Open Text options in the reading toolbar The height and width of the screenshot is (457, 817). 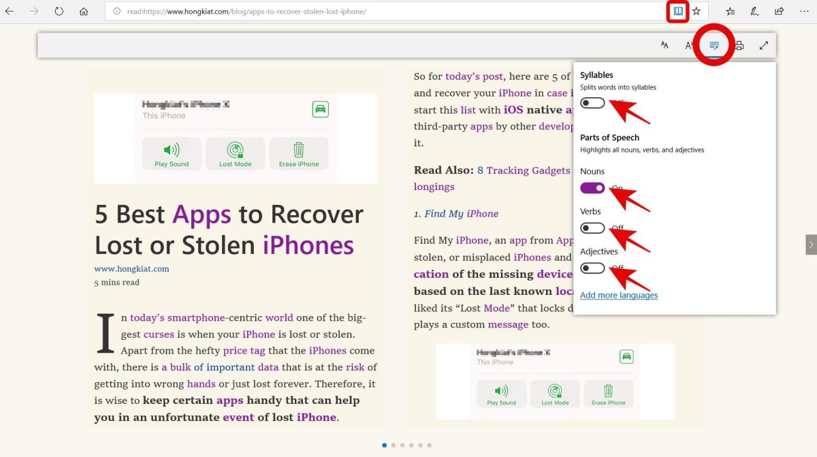click(x=664, y=45)
